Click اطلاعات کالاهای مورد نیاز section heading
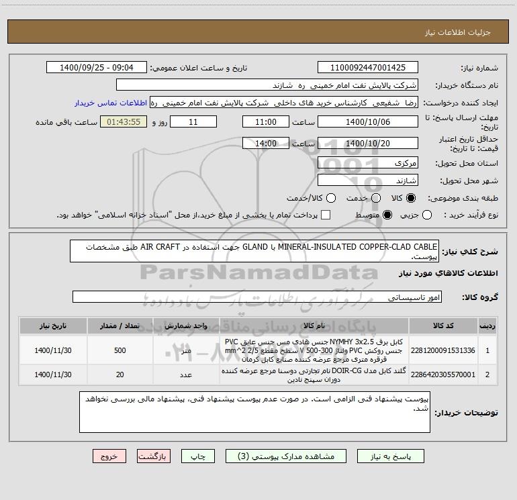 coord(449,274)
